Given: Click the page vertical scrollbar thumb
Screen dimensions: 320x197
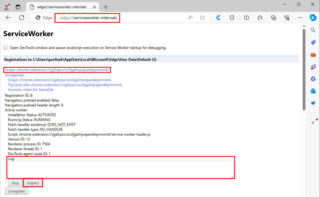Looking at the screenshot, I should [x=304, y=69].
